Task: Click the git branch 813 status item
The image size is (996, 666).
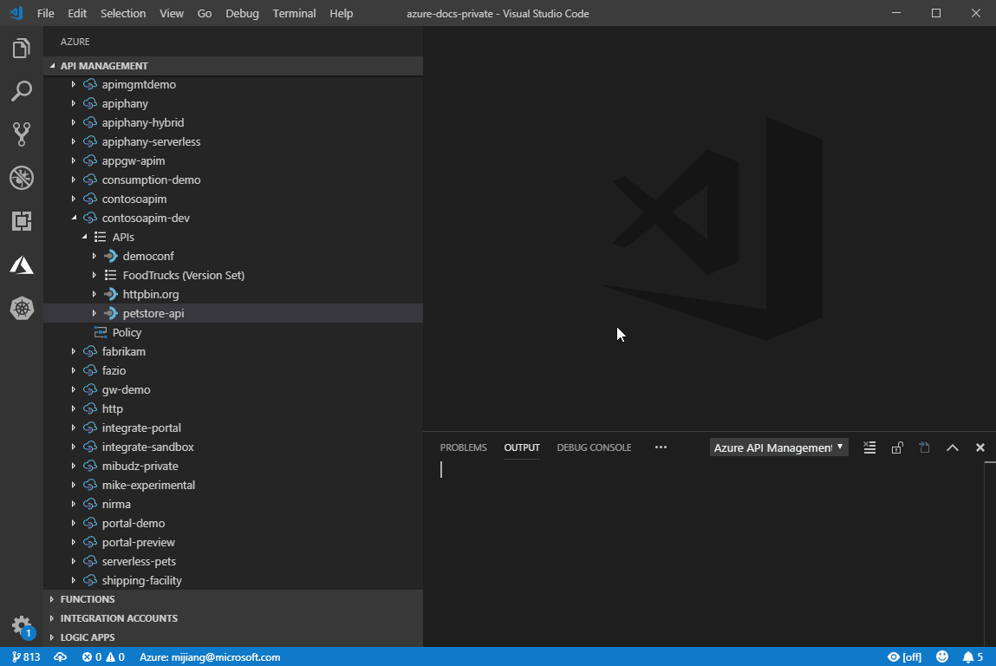Action: tap(26, 657)
